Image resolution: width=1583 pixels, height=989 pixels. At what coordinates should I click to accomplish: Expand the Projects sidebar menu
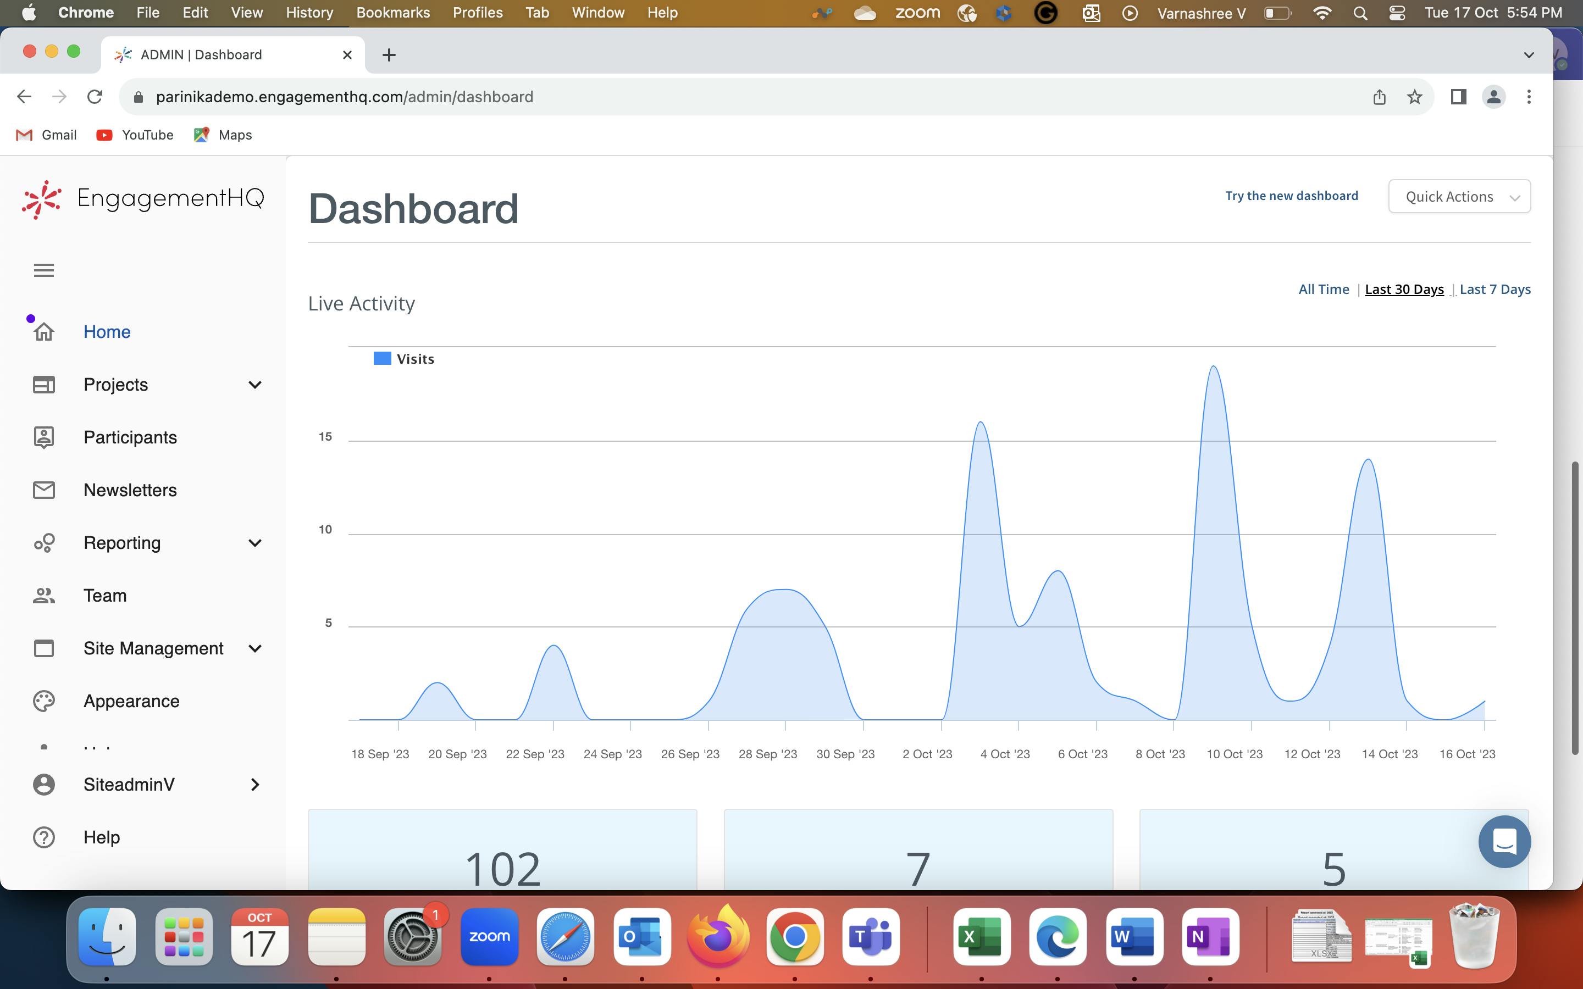[254, 385]
